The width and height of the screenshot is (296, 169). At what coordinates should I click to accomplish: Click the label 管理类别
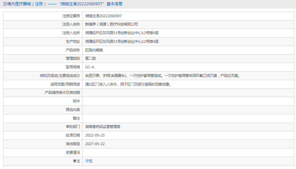coord(73,58)
